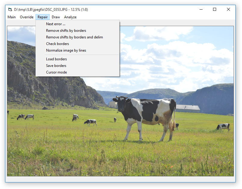Open the Draw menu
The width and height of the screenshot is (242, 189).
(x=56, y=17)
